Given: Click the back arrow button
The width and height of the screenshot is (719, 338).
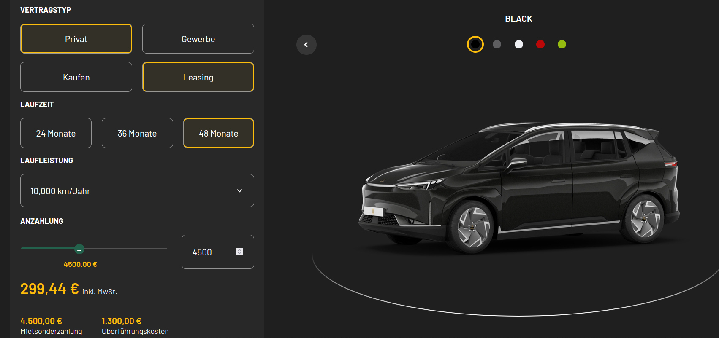Looking at the screenshot, I should (x=306, y=45).
